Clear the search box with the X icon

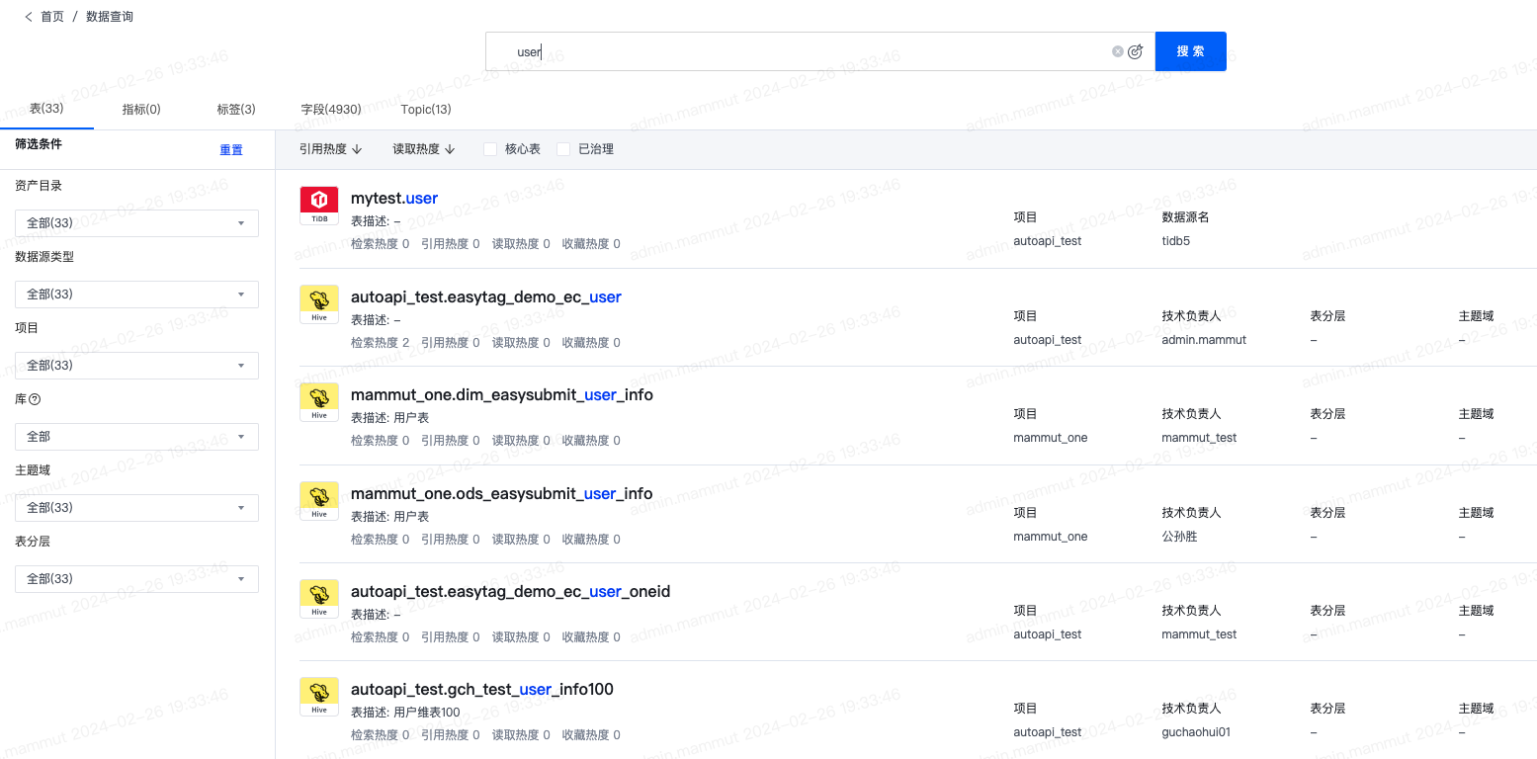tap(1118, 51)
